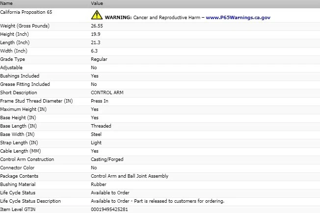Select the Length value 21.3
Image resolution: width=320 pixels, height=213 pixels.
(x=96, y=43)
